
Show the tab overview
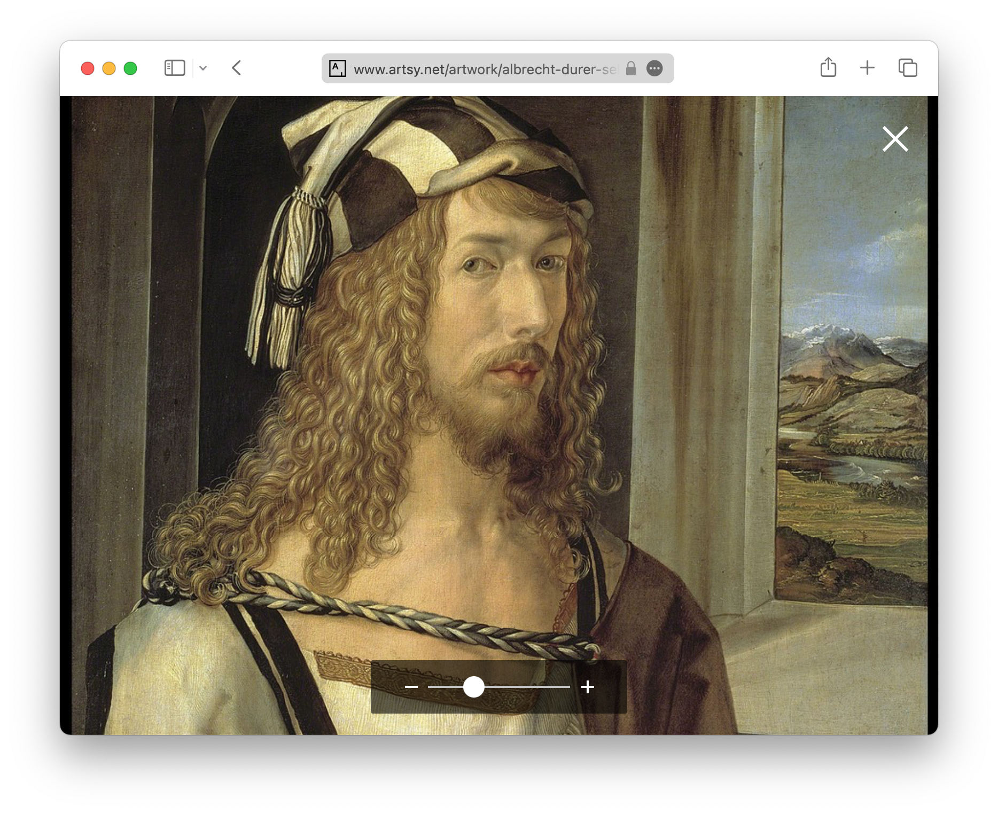pos(908,68)
